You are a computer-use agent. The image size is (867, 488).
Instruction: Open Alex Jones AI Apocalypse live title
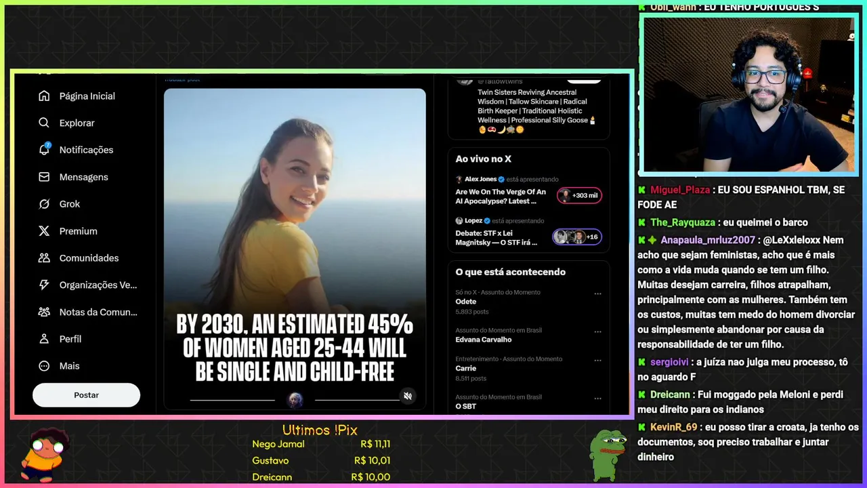(x=501, y=197)
